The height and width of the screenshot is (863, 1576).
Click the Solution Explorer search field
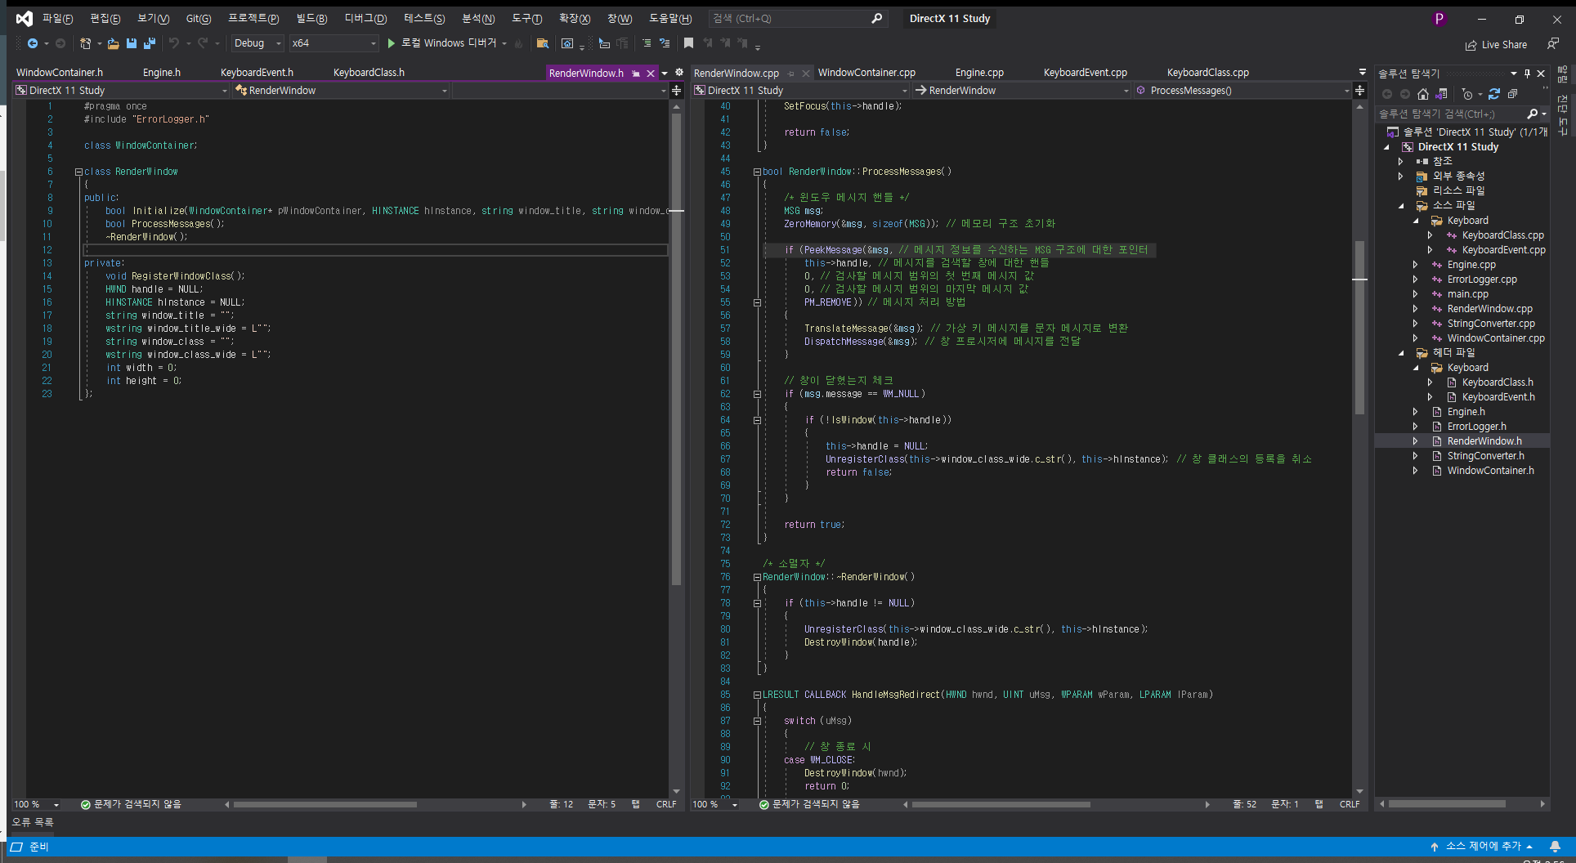tap(1451, 114)
